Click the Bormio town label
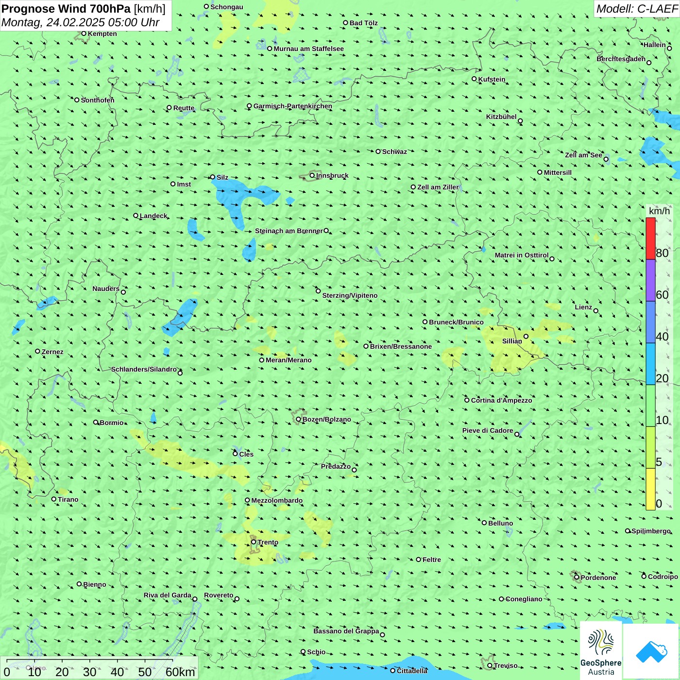 111,423
